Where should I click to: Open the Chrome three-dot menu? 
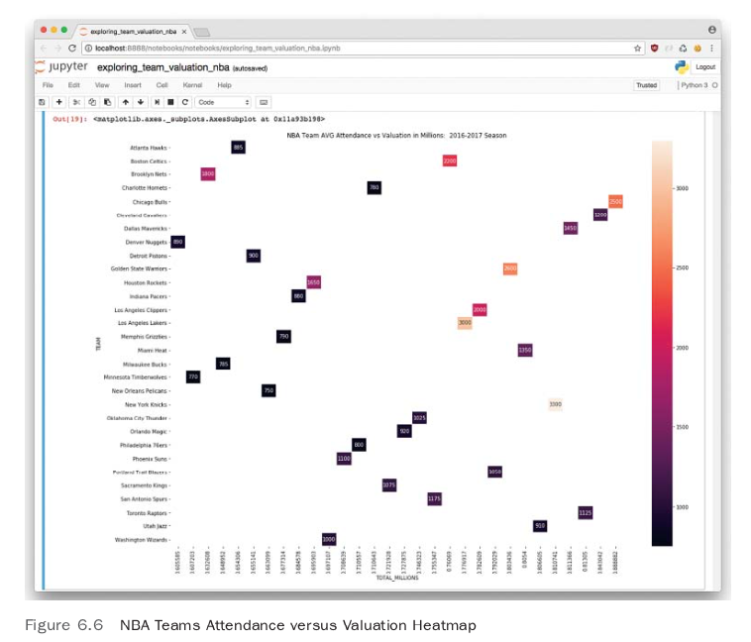coord(711,48)
